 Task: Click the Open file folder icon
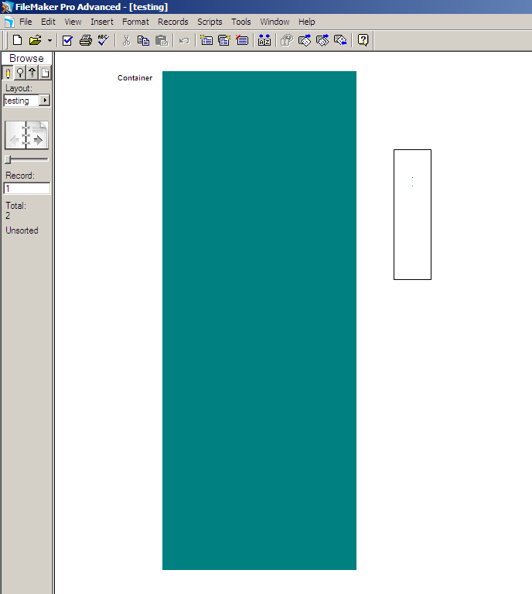(35, 40)
